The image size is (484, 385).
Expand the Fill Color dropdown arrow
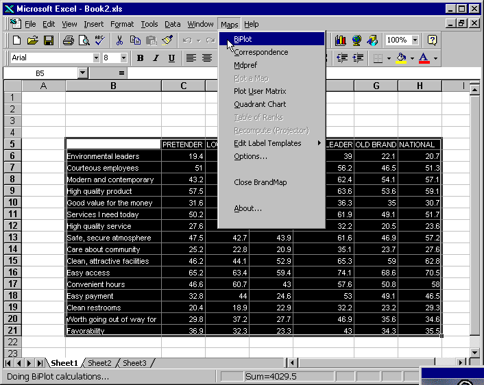pos(412,58)
